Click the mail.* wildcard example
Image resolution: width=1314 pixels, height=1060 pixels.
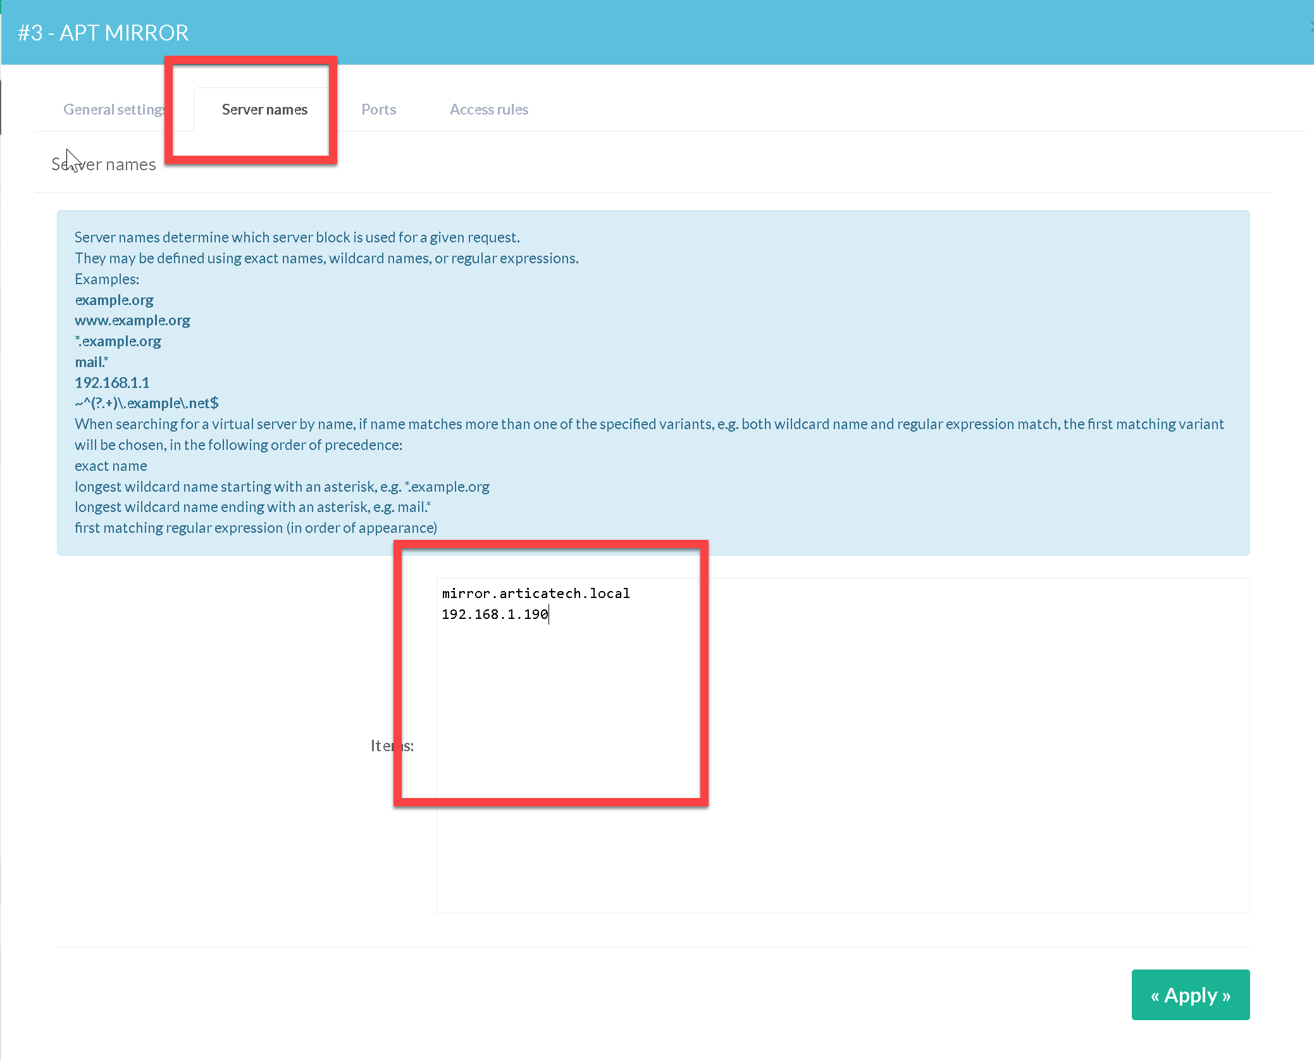[x=91, y=363]
